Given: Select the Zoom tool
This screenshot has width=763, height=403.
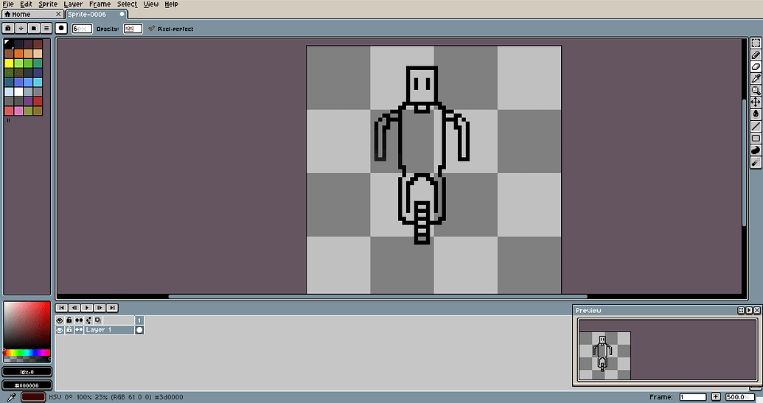Looking at the screenshot, I should (x=756, y=91).
